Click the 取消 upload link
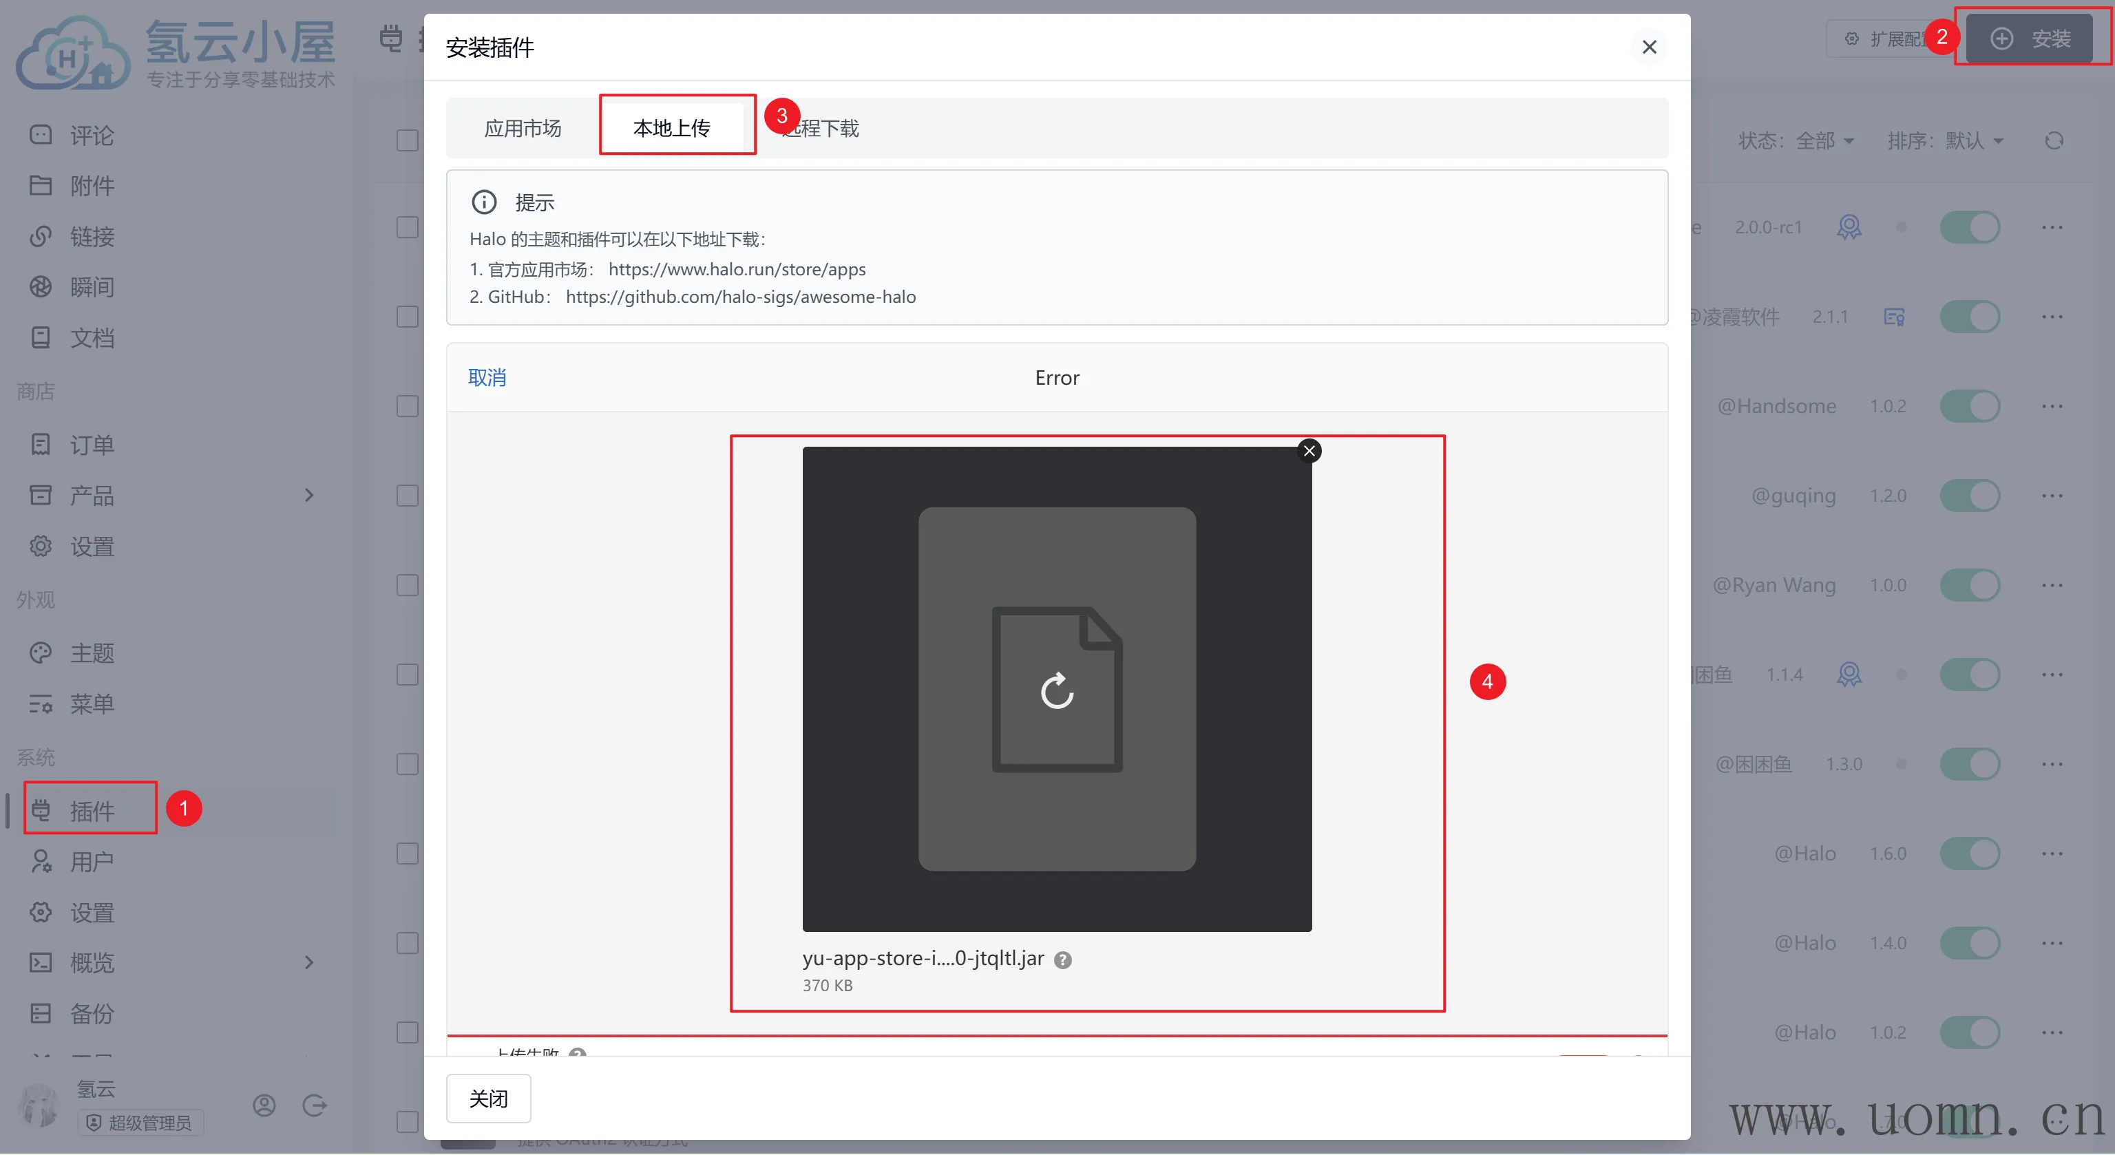Image resolution: width=2115 pixels, height=1155 pixels. coord(487,378)
